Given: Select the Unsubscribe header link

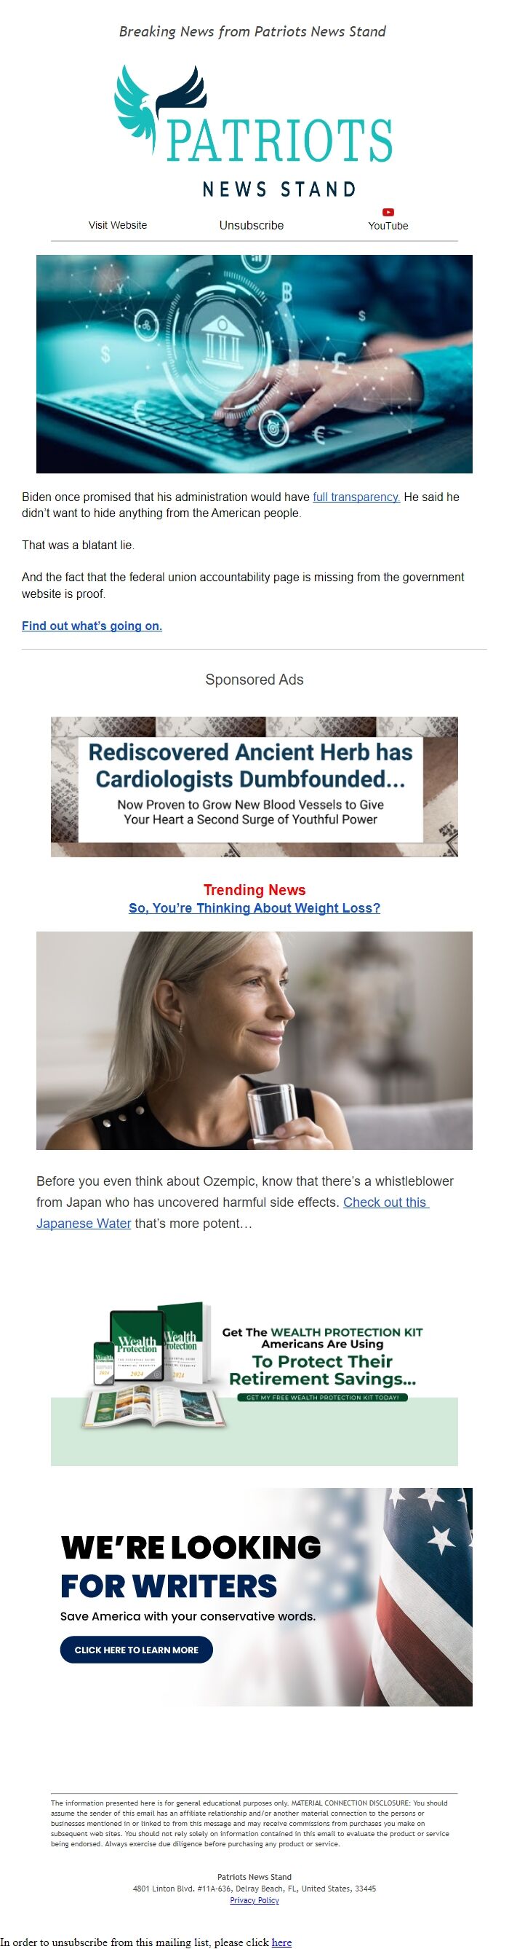Looking at the screenshot, I should click(x=252, y=225).
